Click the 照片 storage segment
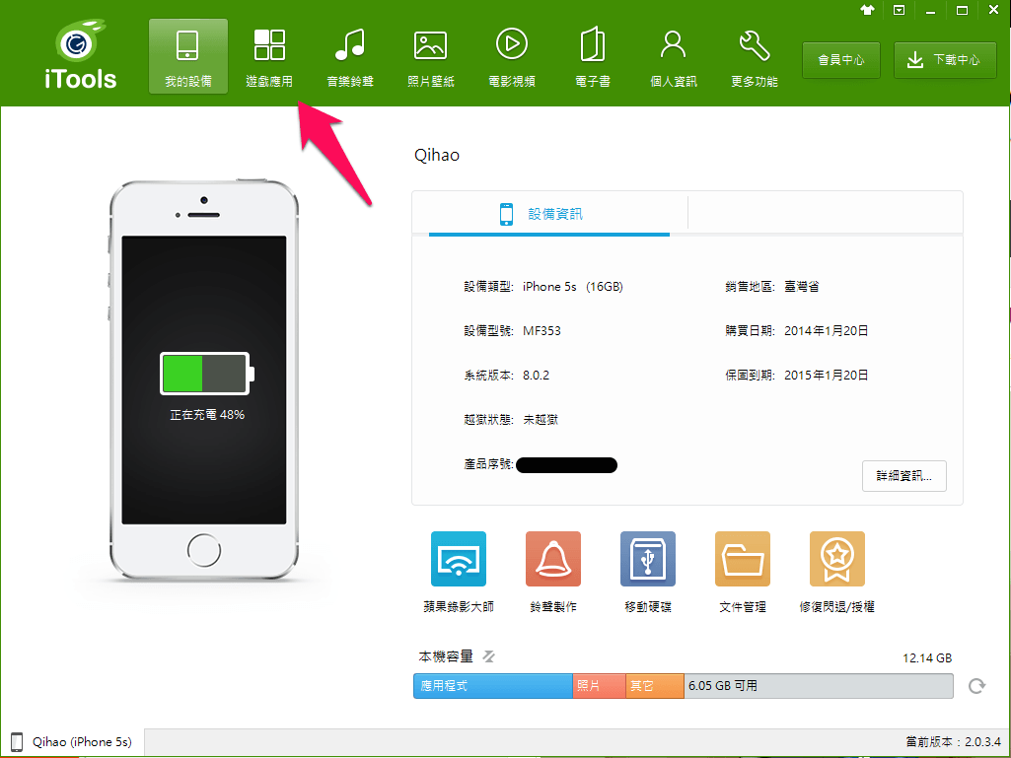 click(x=599, y=686)
